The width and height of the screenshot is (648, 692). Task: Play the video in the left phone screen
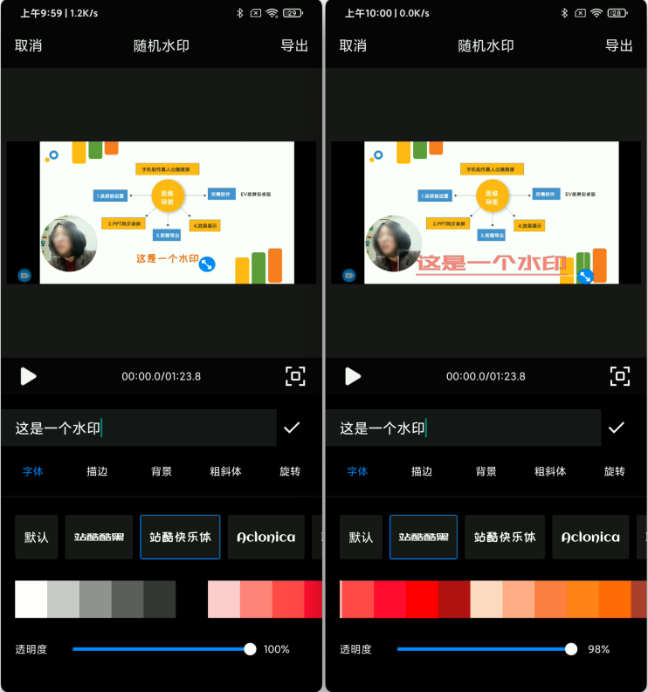coord(28,376)
